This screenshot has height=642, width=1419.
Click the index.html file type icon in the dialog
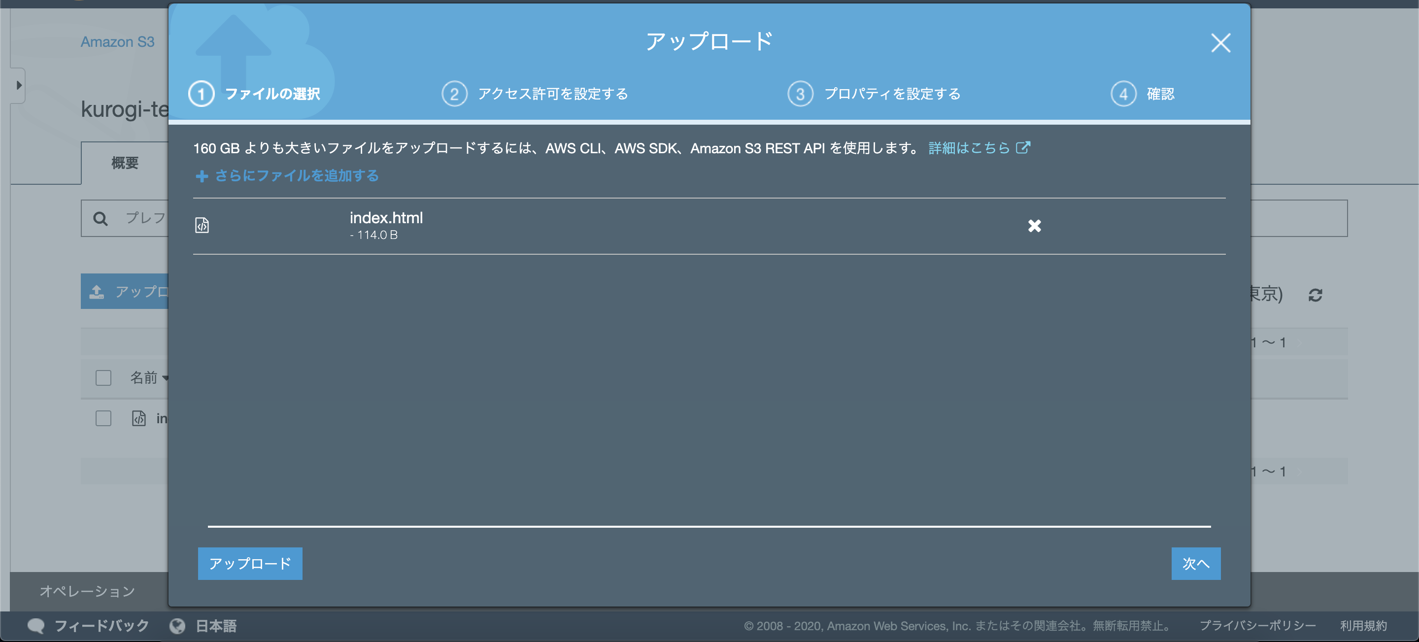click(202, 225)
